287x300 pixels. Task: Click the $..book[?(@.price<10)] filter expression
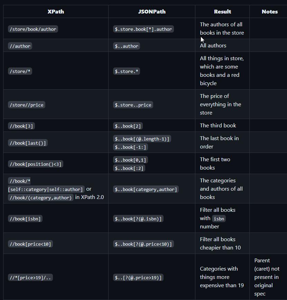[x=143, y=244]
